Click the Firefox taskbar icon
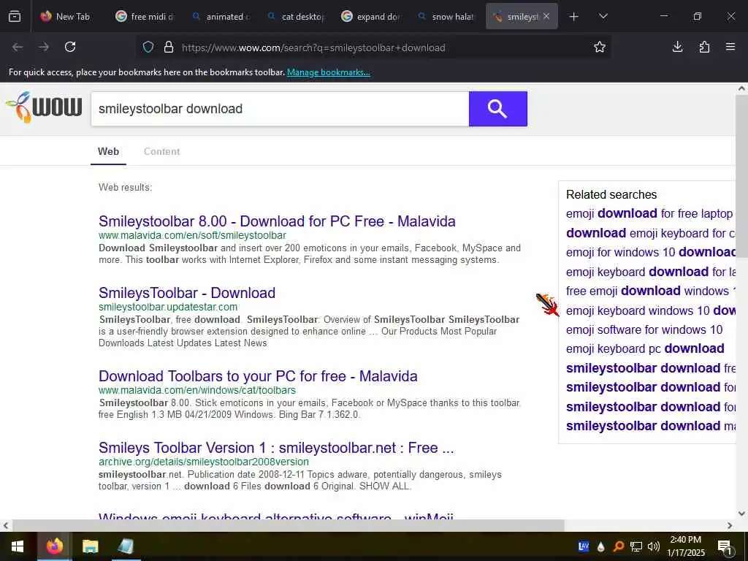748x561 pixels. click(54, 546)
